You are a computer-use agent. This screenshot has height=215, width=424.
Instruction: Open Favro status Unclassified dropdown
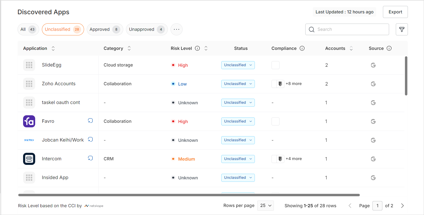pyautogui.click(x=238, y=121)
